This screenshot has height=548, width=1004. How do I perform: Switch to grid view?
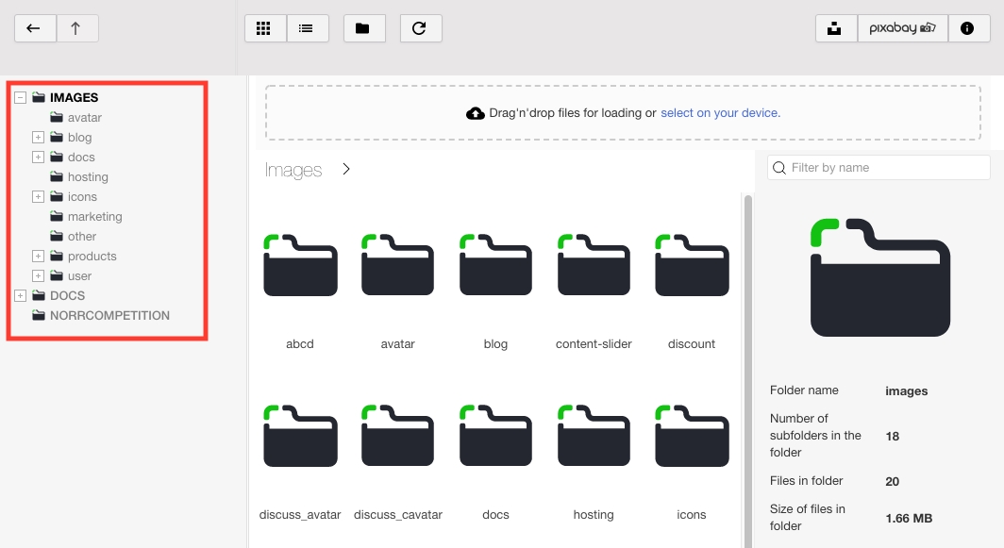coord(265,28)
